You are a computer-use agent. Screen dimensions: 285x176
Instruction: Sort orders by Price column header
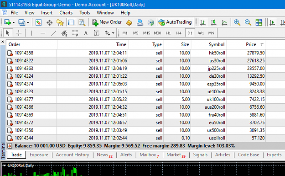click(246, 44)
